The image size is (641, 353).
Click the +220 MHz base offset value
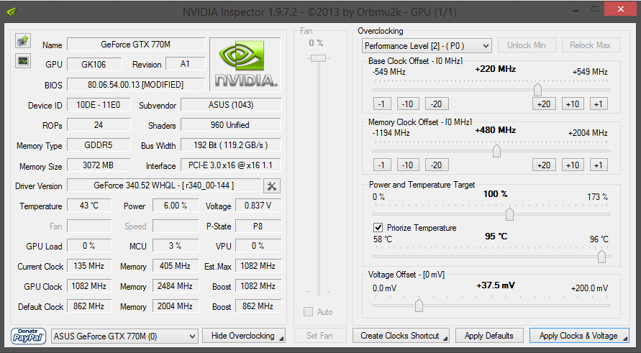[496, 69]
